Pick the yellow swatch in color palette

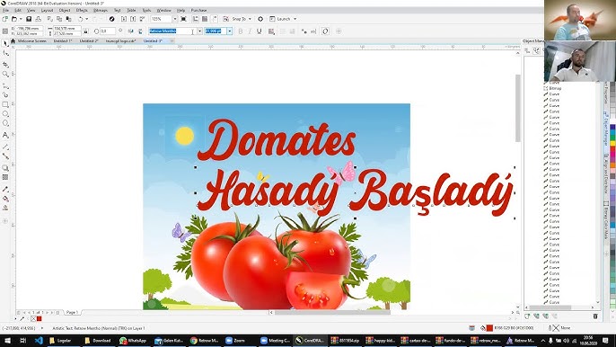click(612, 143)
